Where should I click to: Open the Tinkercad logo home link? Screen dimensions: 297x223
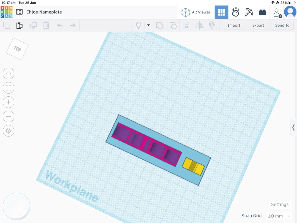pos(7,12)
